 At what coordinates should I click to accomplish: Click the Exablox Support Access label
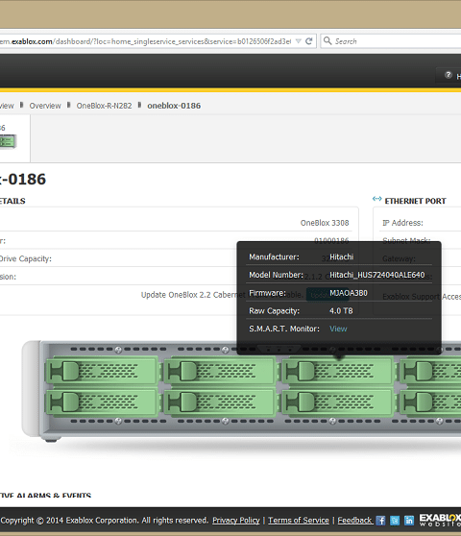422,297
